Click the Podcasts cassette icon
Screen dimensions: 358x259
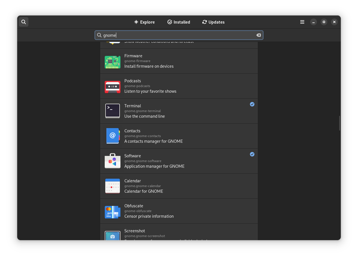[x=113, y=87]
